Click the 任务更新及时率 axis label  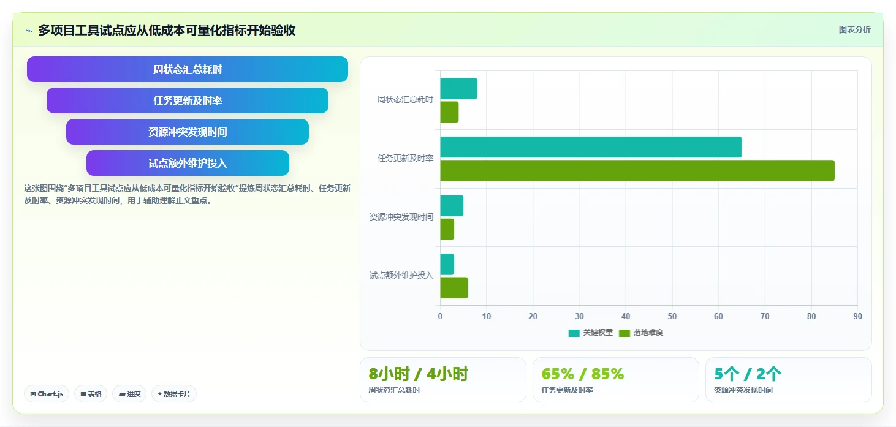(405, 158)
